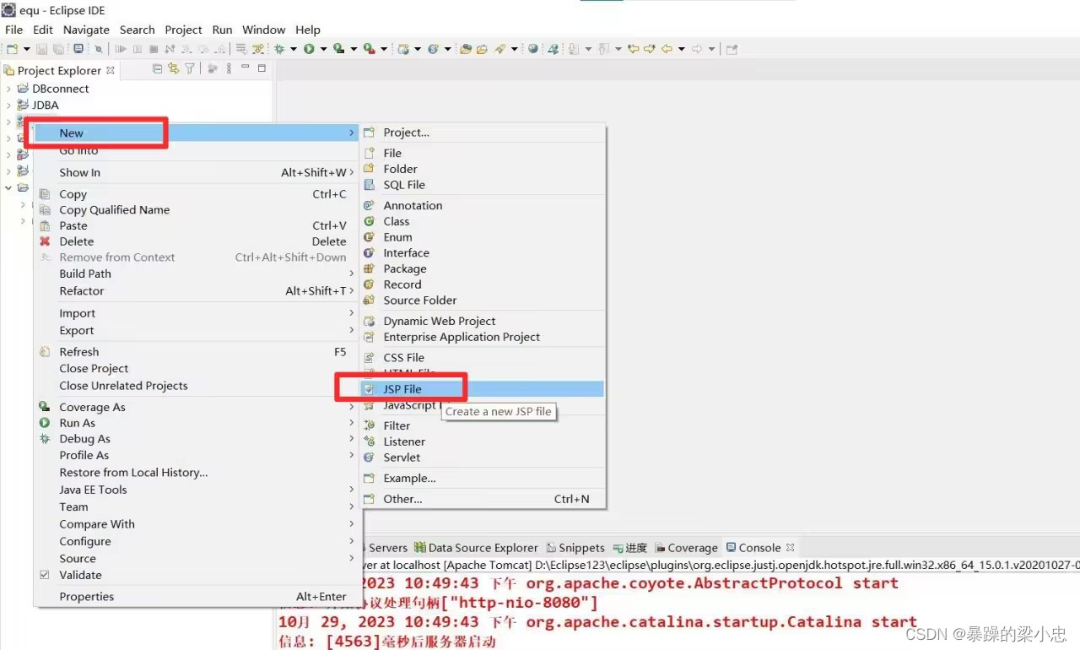Open the Navigate menu
Screen dimensions: 1080x650
click(x=86, y=30)
